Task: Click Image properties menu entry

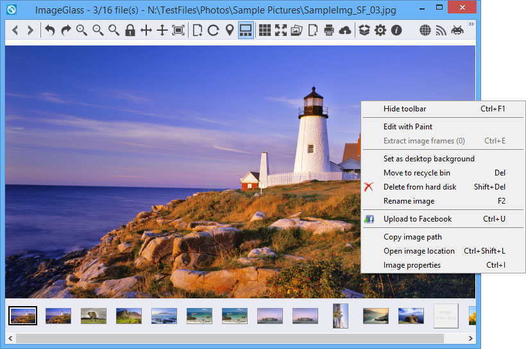Action: pos(412,265)
